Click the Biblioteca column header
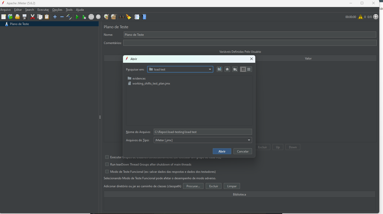383x214 pixels. pos(239,194)
